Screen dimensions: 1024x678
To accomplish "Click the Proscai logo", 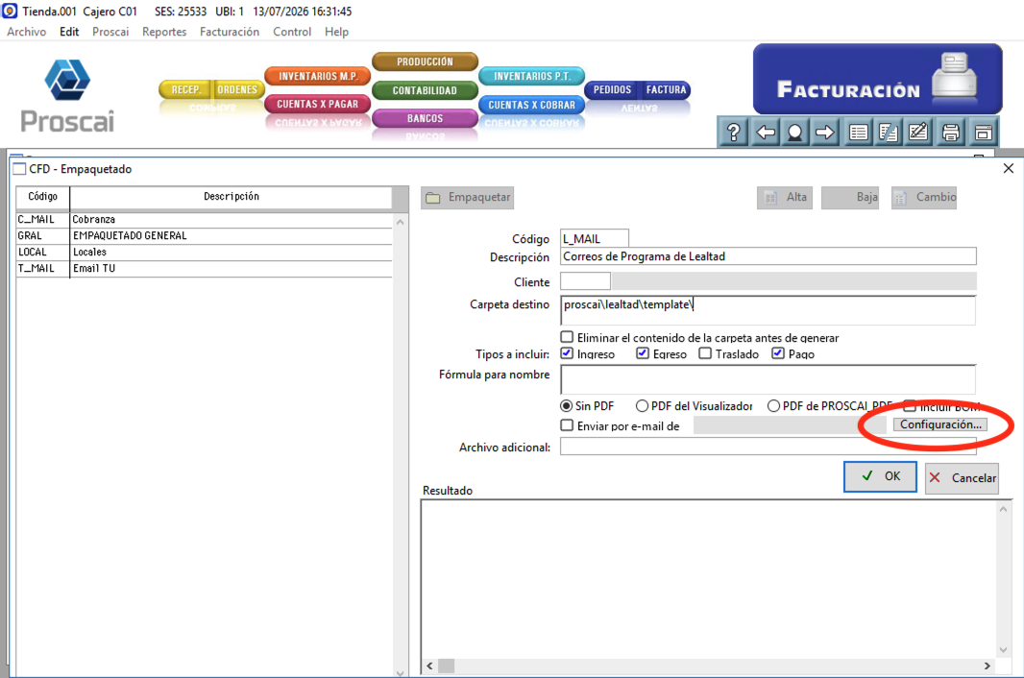I will coord(67,95).
